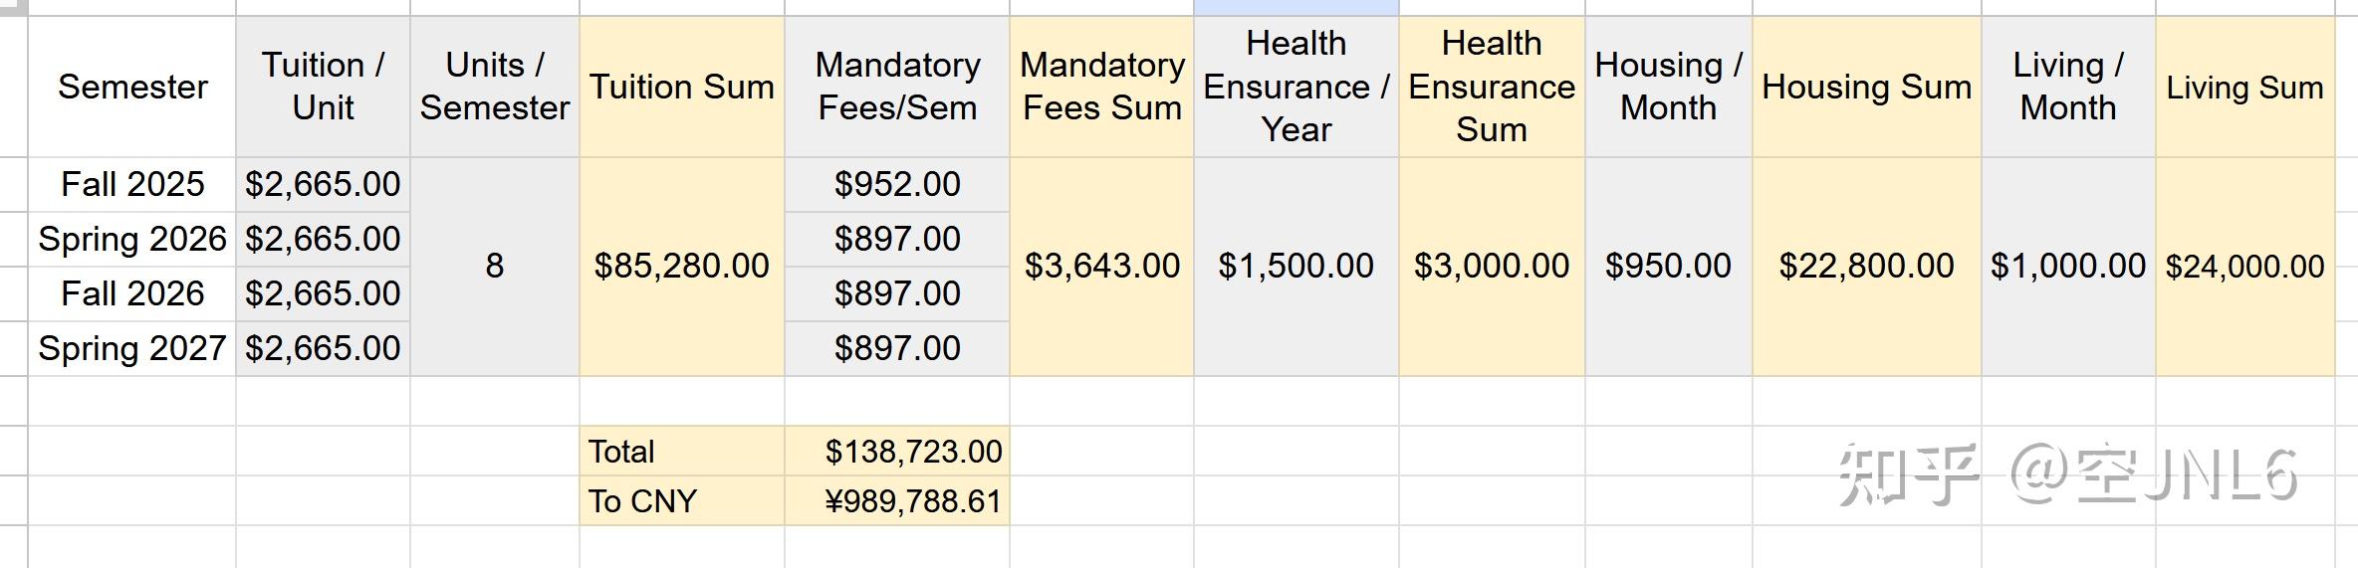
Task: Select the Living Sum value $24,000.00
Action: tap(2244, 266)
